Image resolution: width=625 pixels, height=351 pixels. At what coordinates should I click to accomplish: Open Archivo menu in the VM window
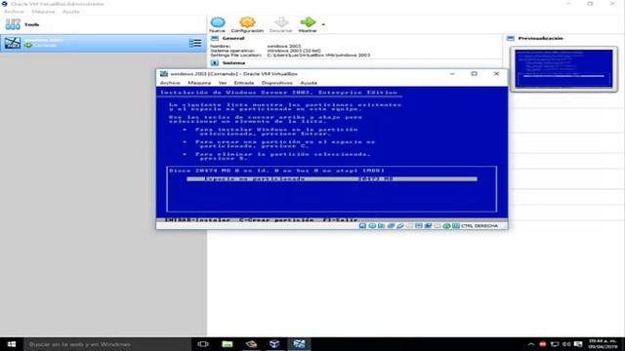[170, 83]
